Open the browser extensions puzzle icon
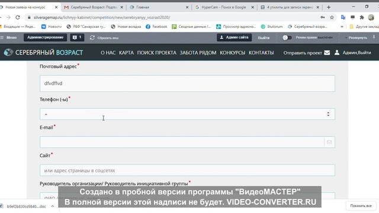Viewport: 379px width, 213px height. click(x=362, y=17)
